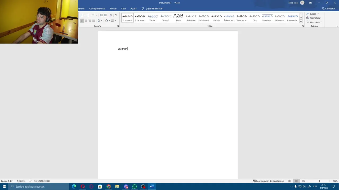The width and height of the screenshot is (339, 190).
Task: Open the Seleccionar dropdown
Action: [314, 22]
